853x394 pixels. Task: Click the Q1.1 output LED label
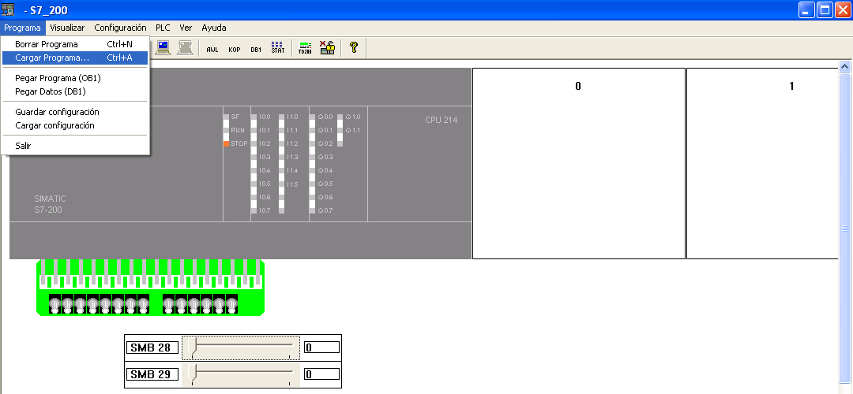pyautogui.click(x=352, y=130)
